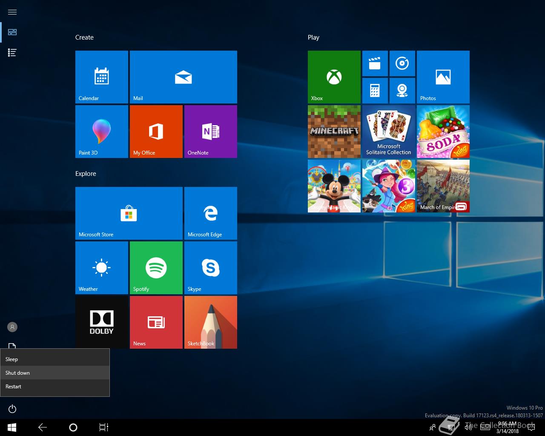Click the Explore group heading
This screenshot has width=545, height=436.
[x=86, y=174]
